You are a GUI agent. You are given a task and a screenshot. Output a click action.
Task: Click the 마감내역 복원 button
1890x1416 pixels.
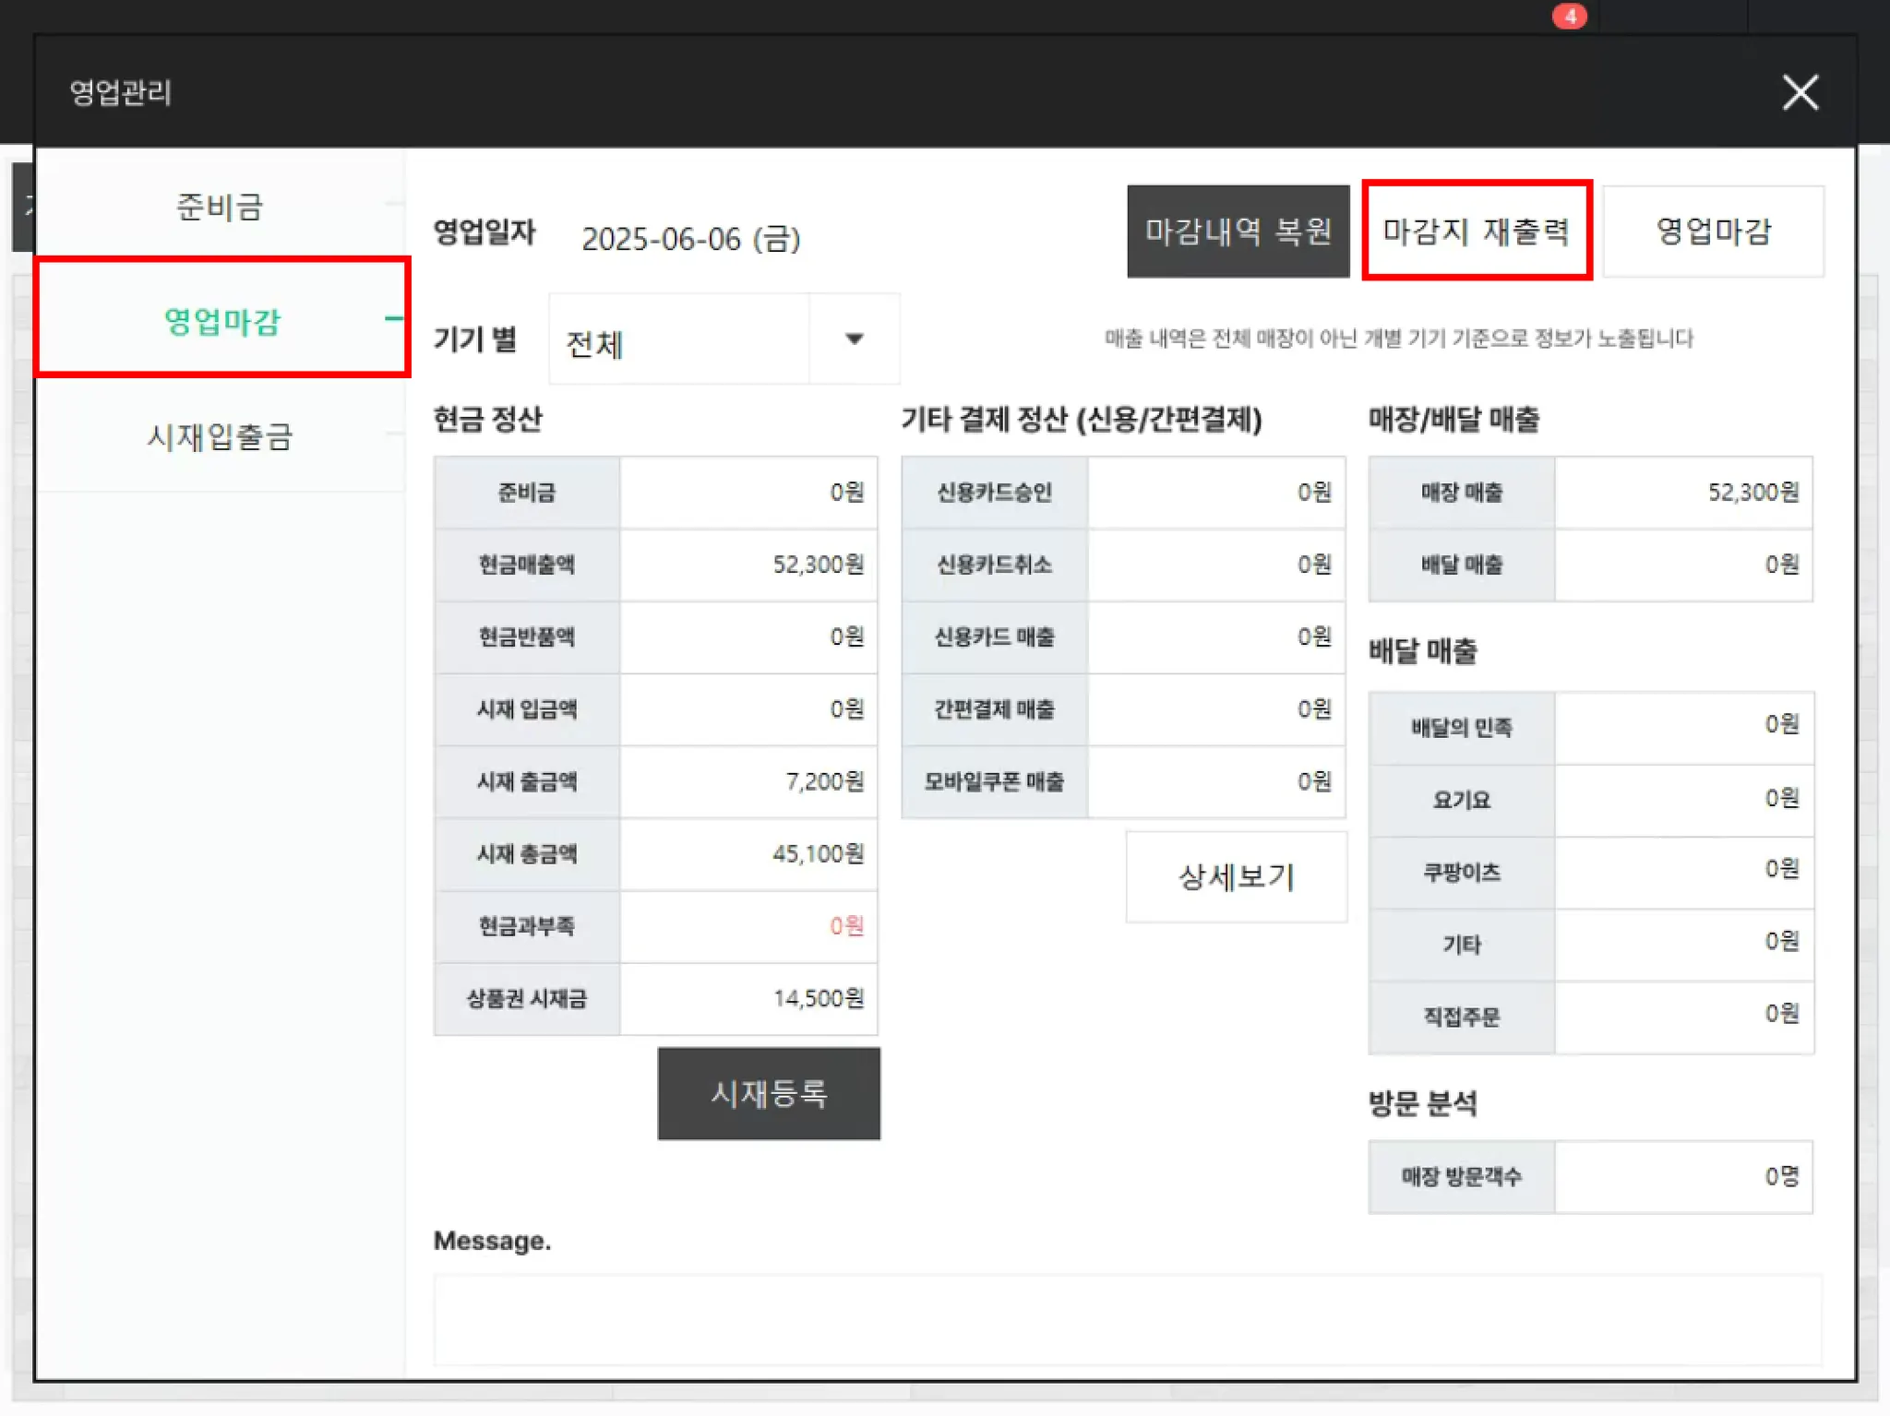[1238, 232]
